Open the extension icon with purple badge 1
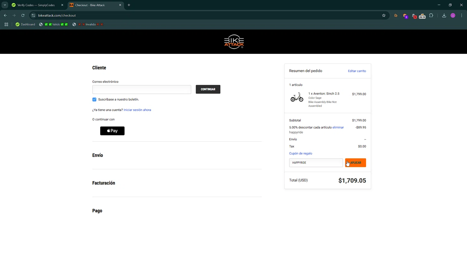 pyautogui.click(x=405, y=16)
